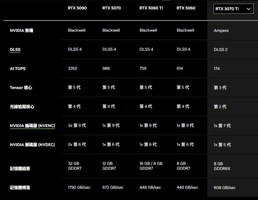The width and height of the screenshot is (258, 200).
Task: Click the AI TOPS value 988
Action: tap(106, 68)
